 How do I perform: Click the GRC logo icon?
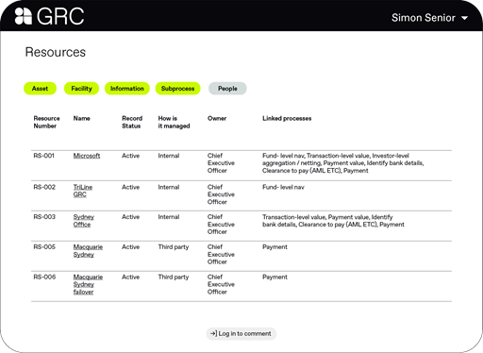[x=24, y=16]
